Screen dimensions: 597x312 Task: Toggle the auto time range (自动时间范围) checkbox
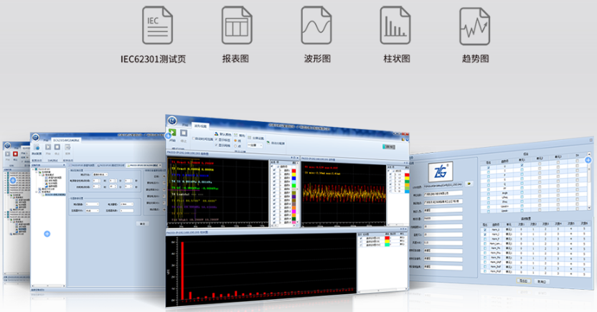(x=194, y=138)
